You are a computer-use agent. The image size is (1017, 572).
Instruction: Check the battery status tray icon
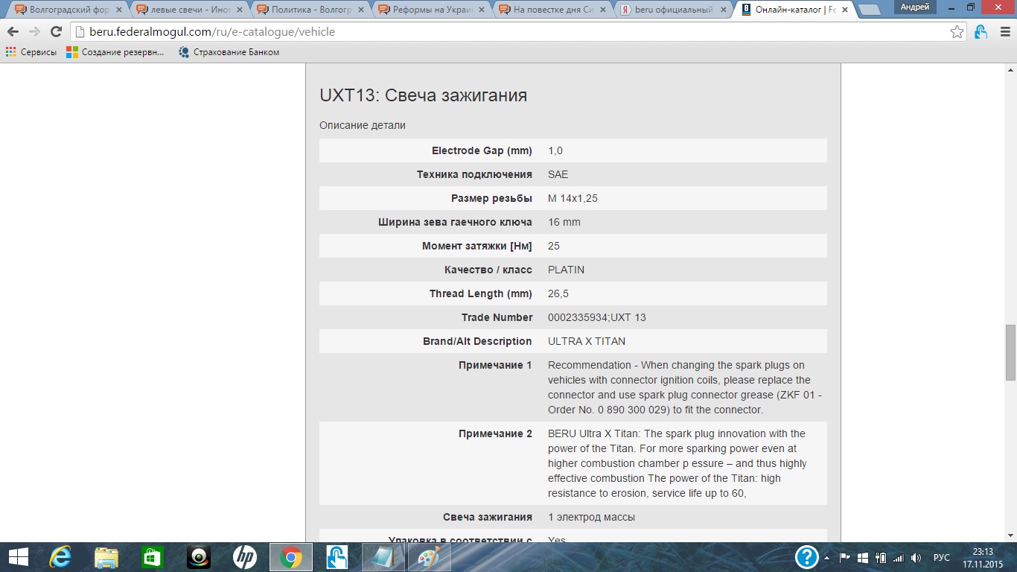[880, 557]
